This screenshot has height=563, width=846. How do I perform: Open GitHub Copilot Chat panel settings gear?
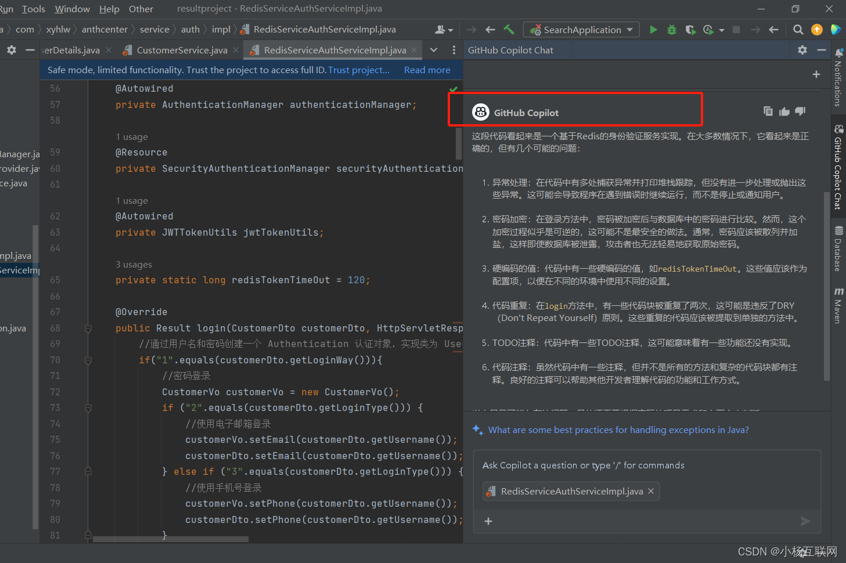pyautogui.click(x=802, y=50)
